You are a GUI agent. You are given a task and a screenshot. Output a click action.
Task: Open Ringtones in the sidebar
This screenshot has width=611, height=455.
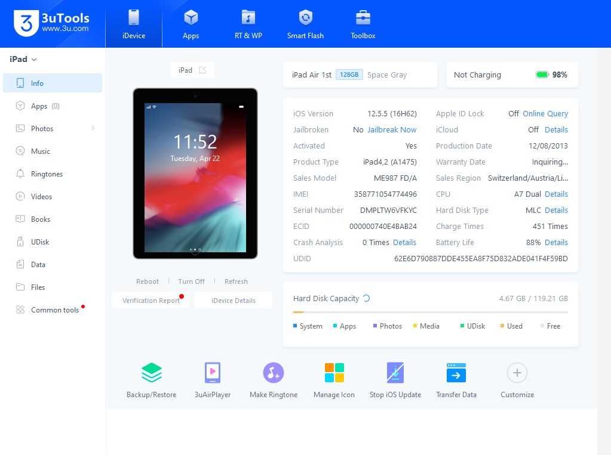coord(53,174)
